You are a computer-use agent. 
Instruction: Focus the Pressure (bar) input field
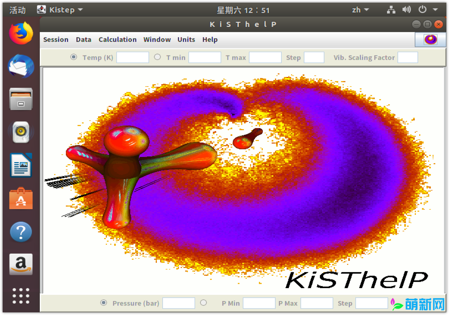tap(179, 303)
